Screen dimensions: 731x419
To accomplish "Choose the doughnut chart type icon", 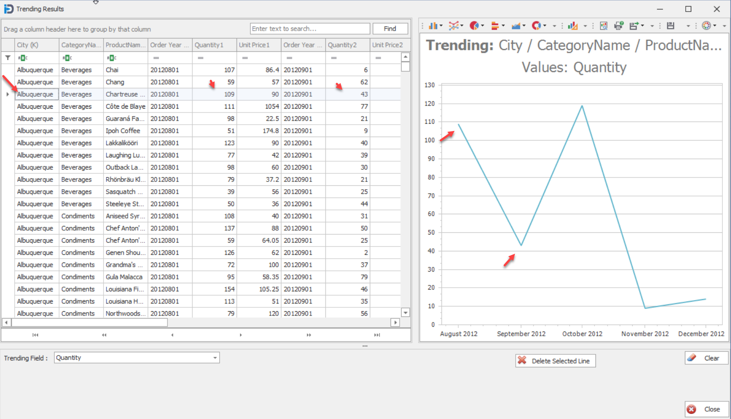I will coord(536,26).
